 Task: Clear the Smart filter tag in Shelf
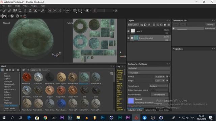coord(40,70)
